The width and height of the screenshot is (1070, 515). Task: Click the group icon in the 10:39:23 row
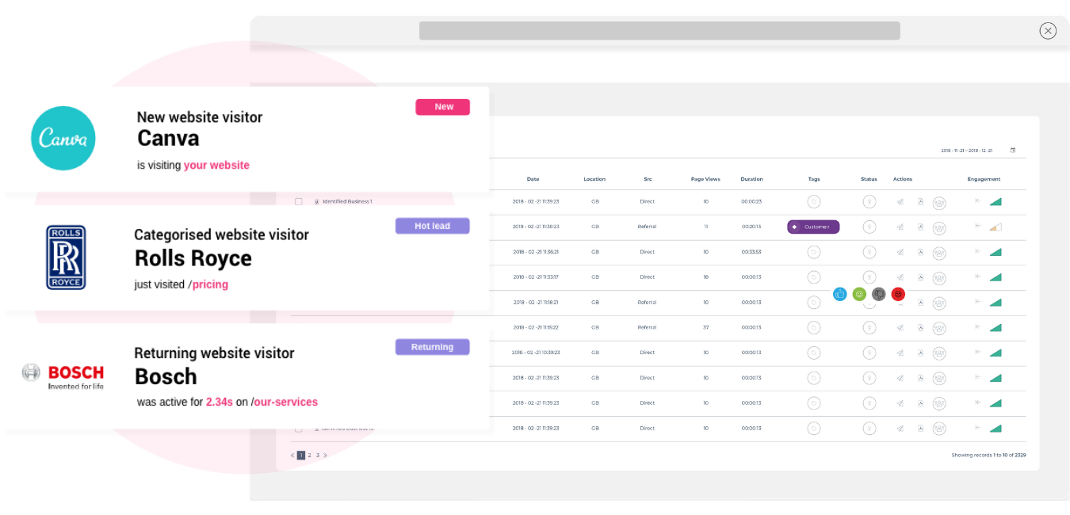(939, 353)
